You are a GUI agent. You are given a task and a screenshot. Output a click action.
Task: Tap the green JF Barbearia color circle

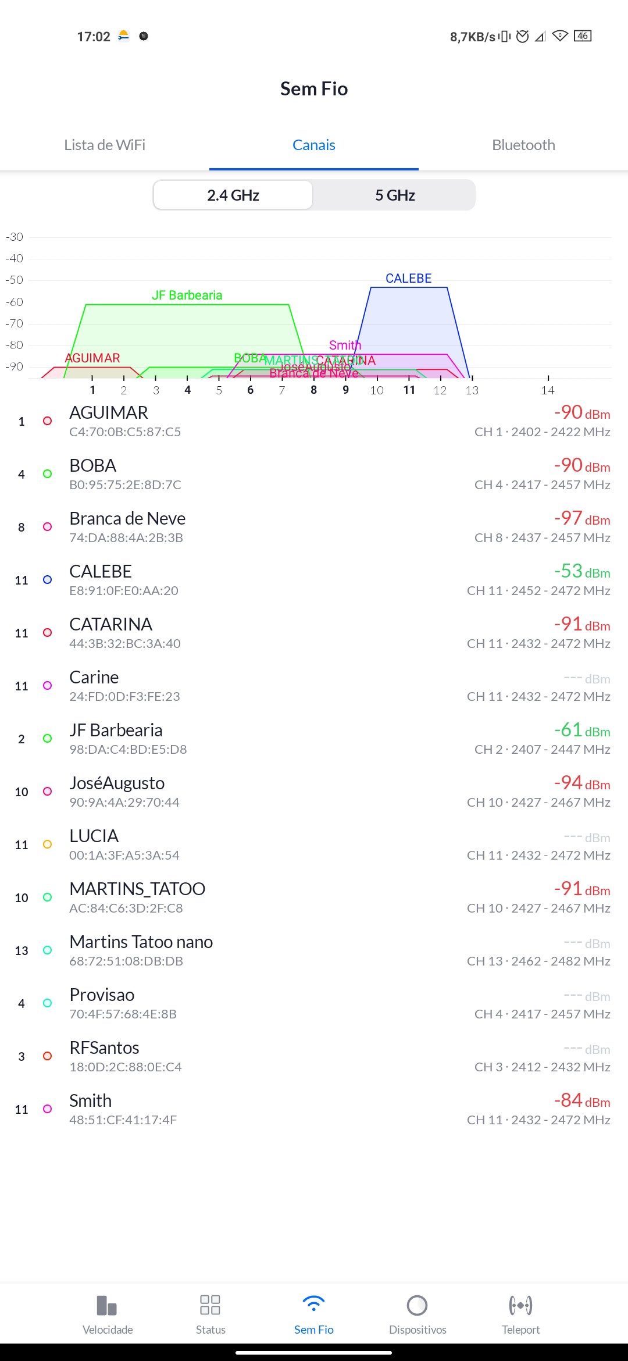pyautogui.click(x=48, y=739)
